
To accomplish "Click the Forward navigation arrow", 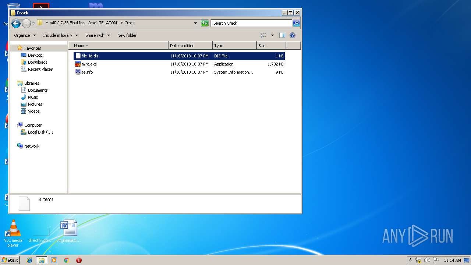I will click(x=26, y=24).
